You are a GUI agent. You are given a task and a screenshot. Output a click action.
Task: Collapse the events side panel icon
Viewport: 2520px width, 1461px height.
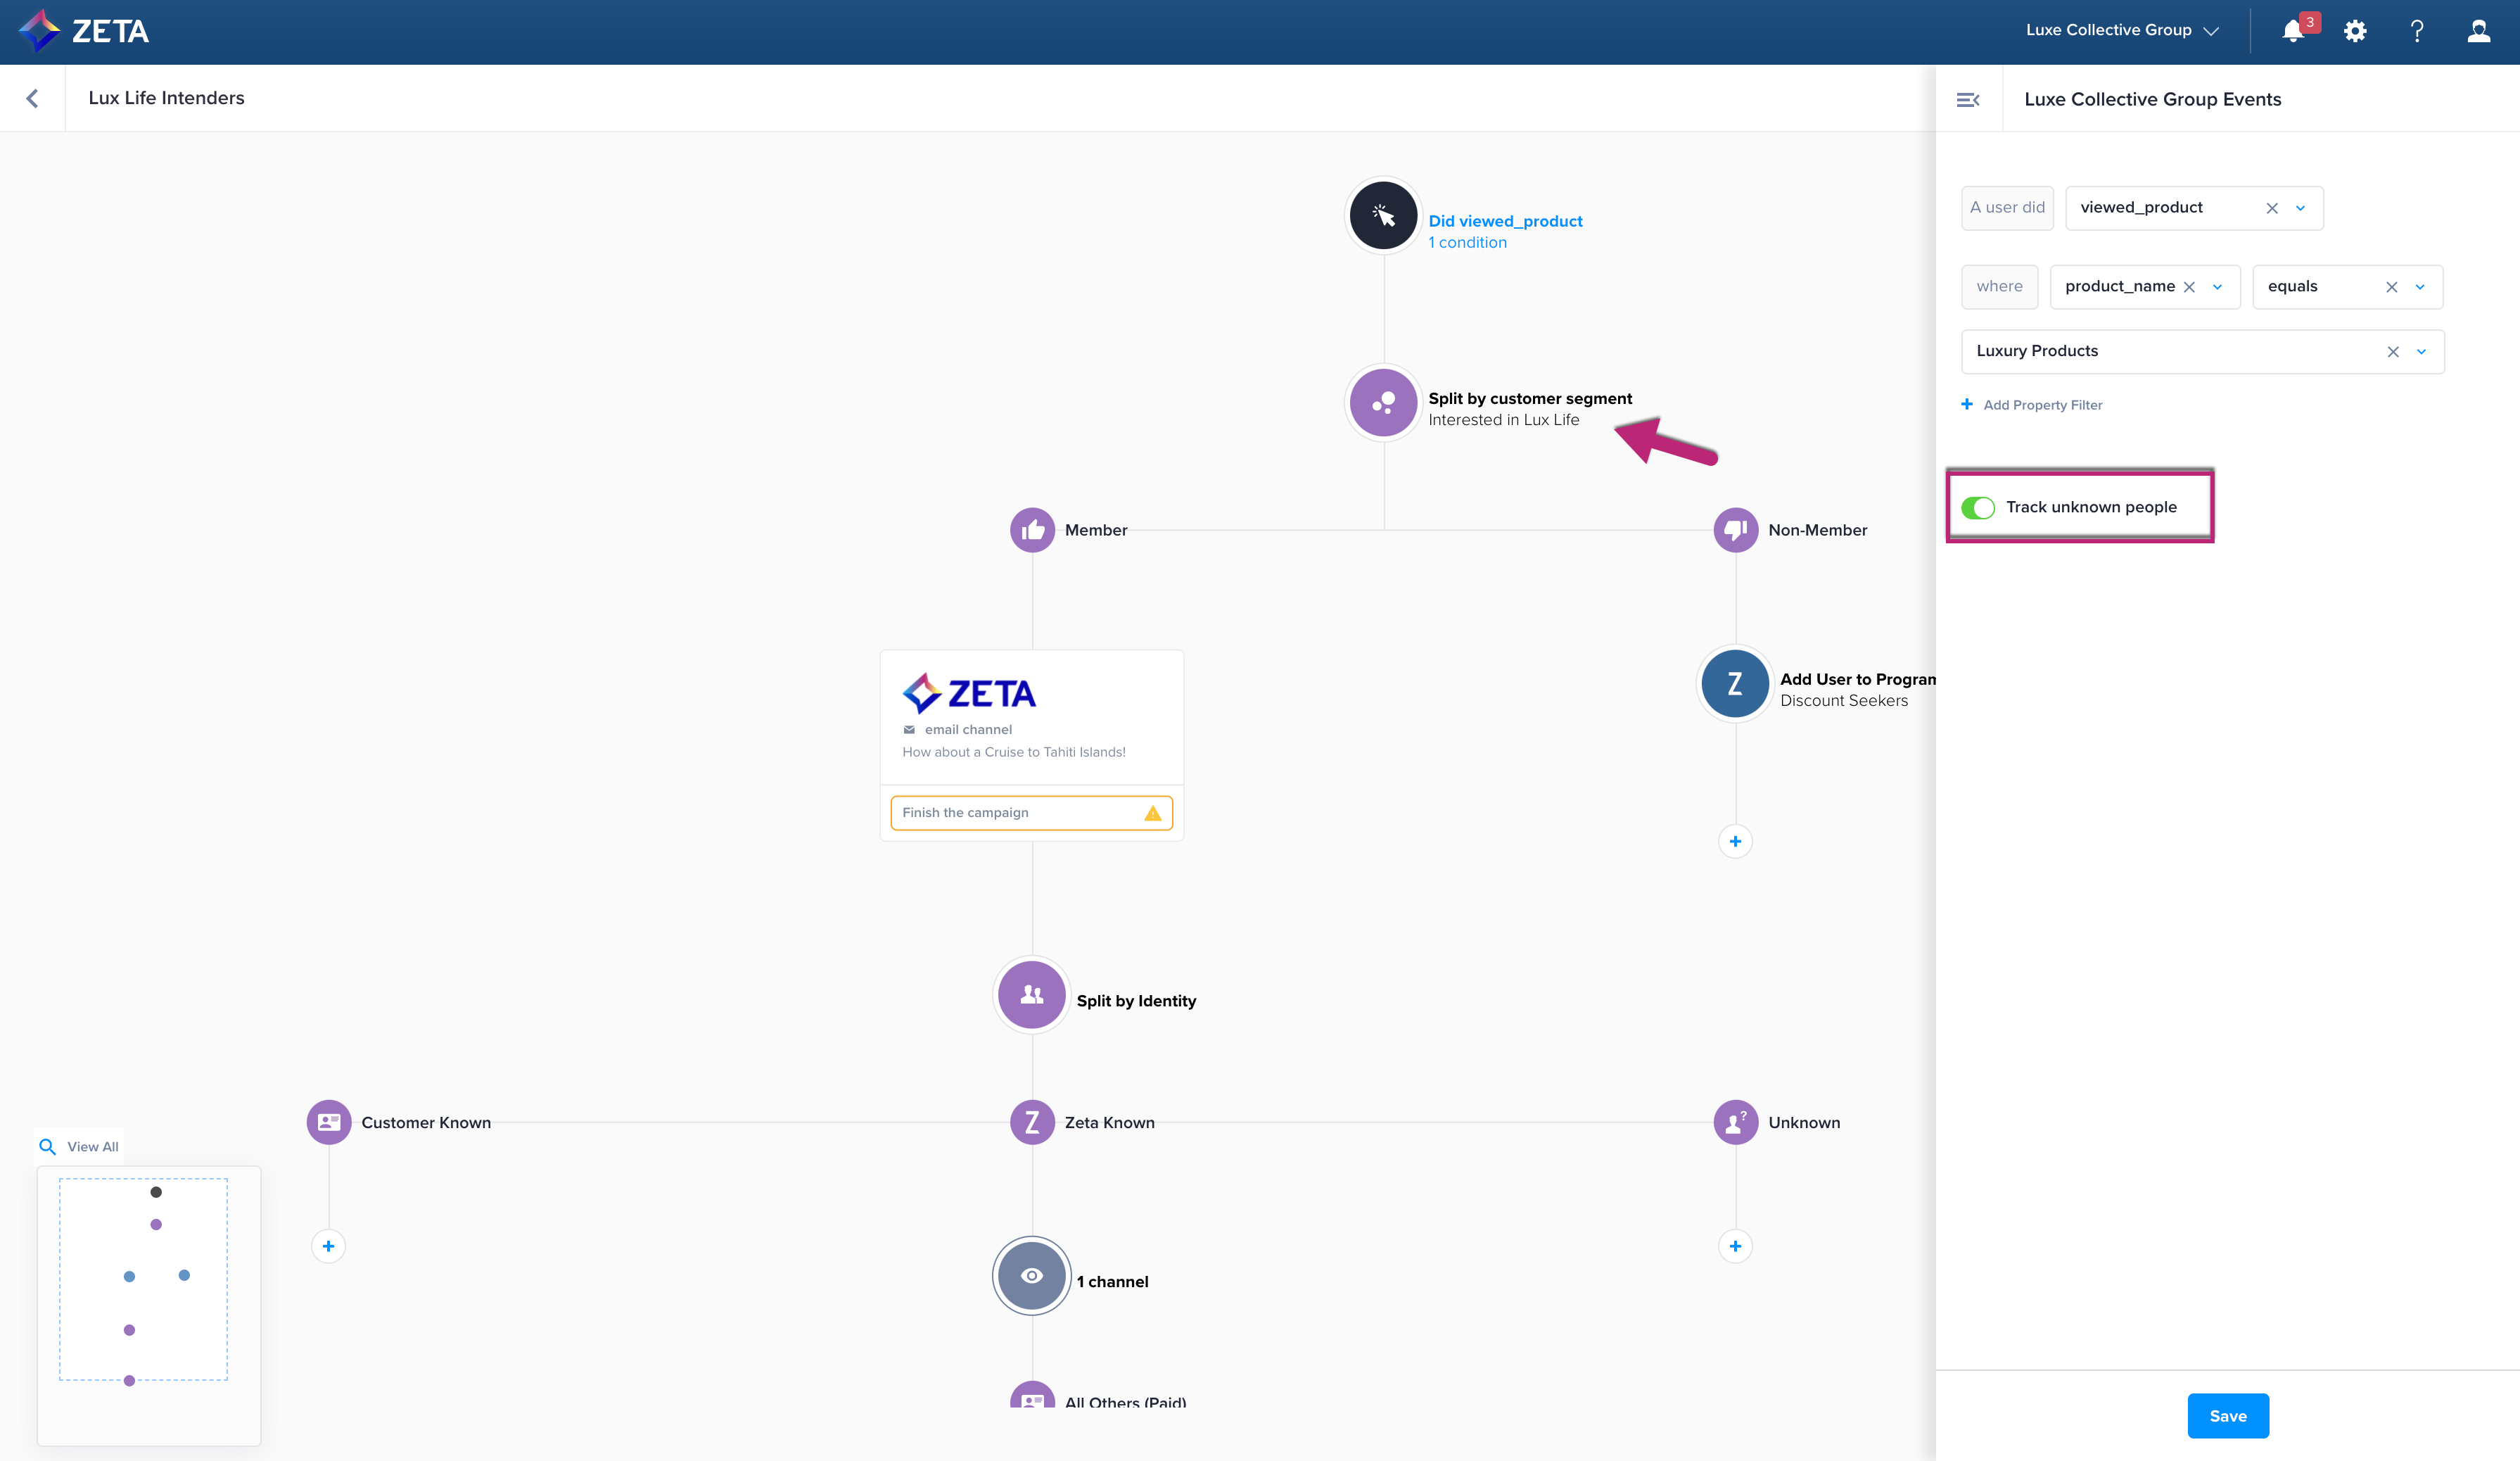pos(1967,99)
